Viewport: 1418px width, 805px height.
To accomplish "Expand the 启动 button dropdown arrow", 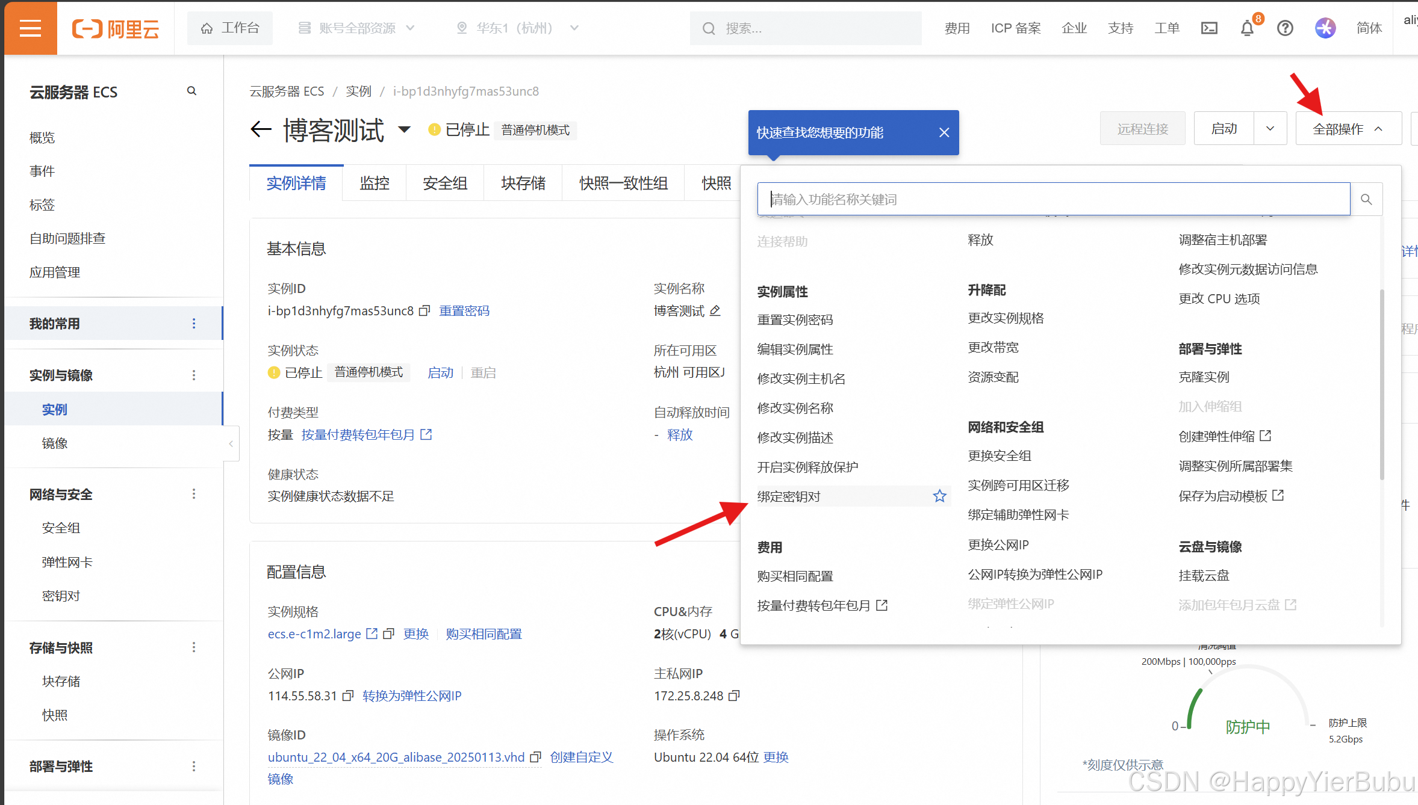I will pyautogui.click(x=1270, y=129).
